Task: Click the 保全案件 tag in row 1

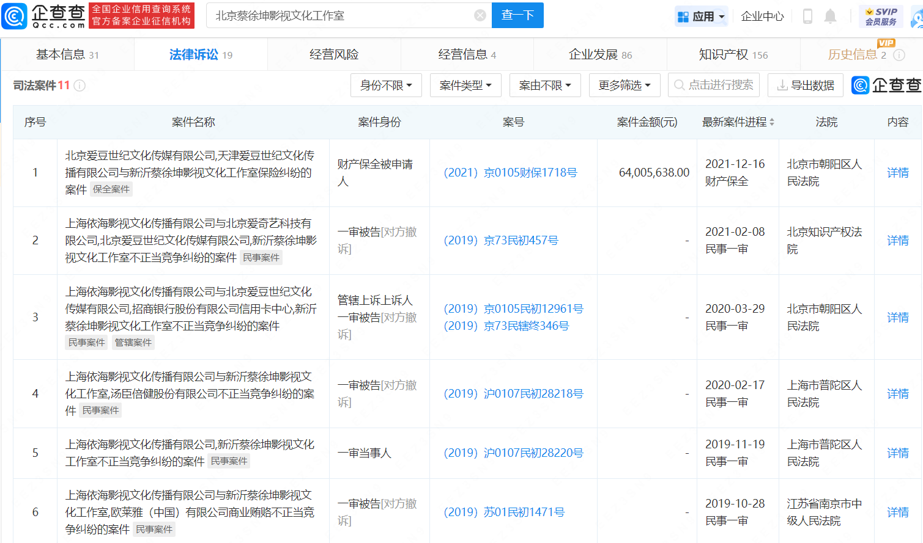Action: pos(111,189)
